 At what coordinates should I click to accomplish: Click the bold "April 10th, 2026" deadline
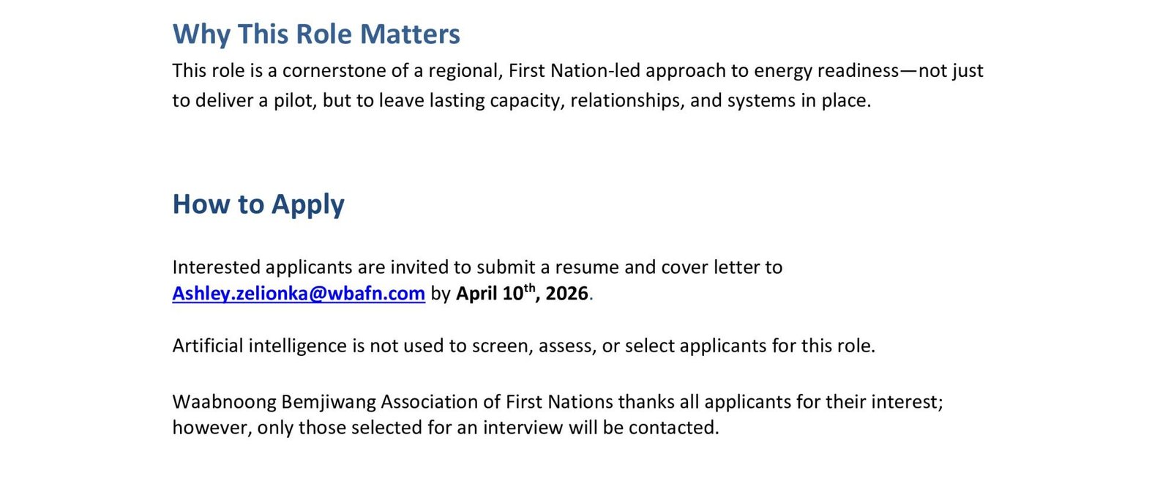point(522,294)
